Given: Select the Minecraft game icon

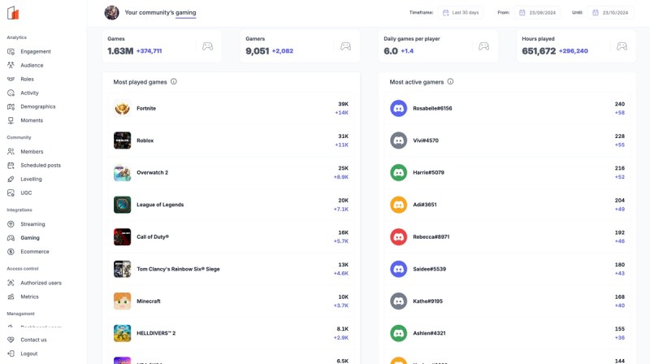Looking at the screenshot, I should (x=123, y=301).
